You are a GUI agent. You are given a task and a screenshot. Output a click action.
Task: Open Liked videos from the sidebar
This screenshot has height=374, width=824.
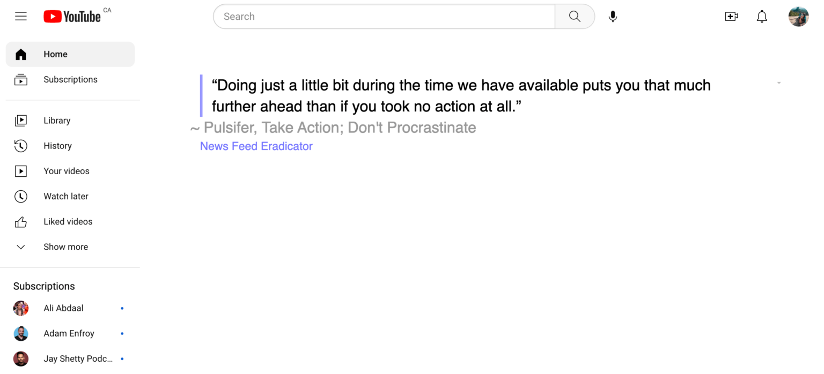click(x=68, y=221)
